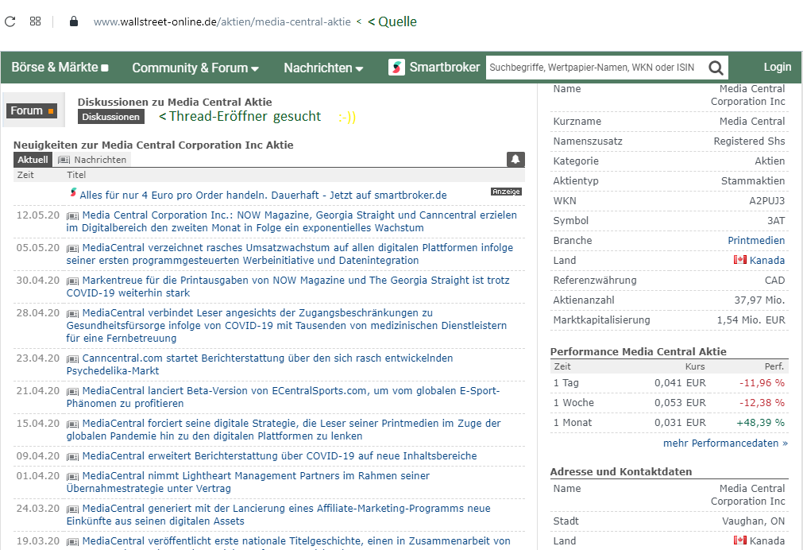Open the smartbroker.de 4 Euro ad link
803x550 pixels.
click(263, 196)
